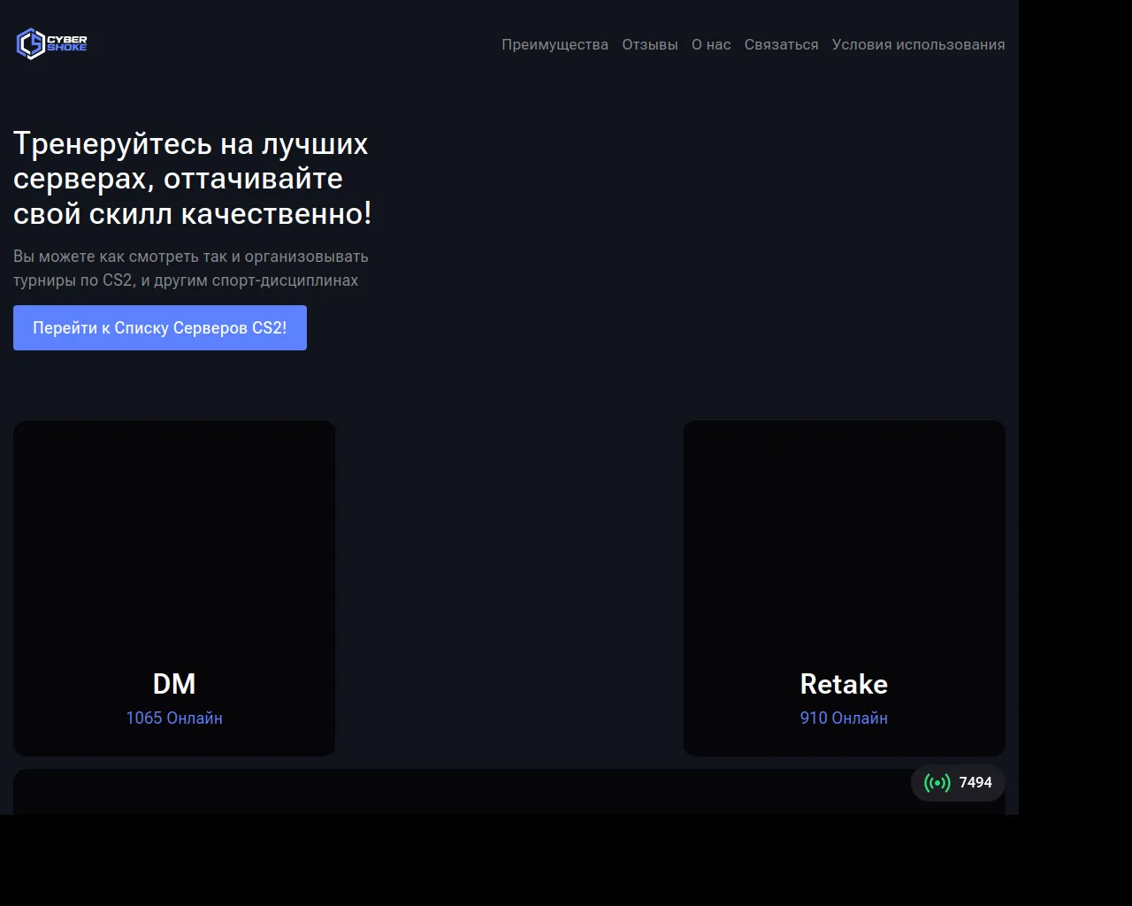Click the 1065 Онлайн text

click(x=174, y=718)
